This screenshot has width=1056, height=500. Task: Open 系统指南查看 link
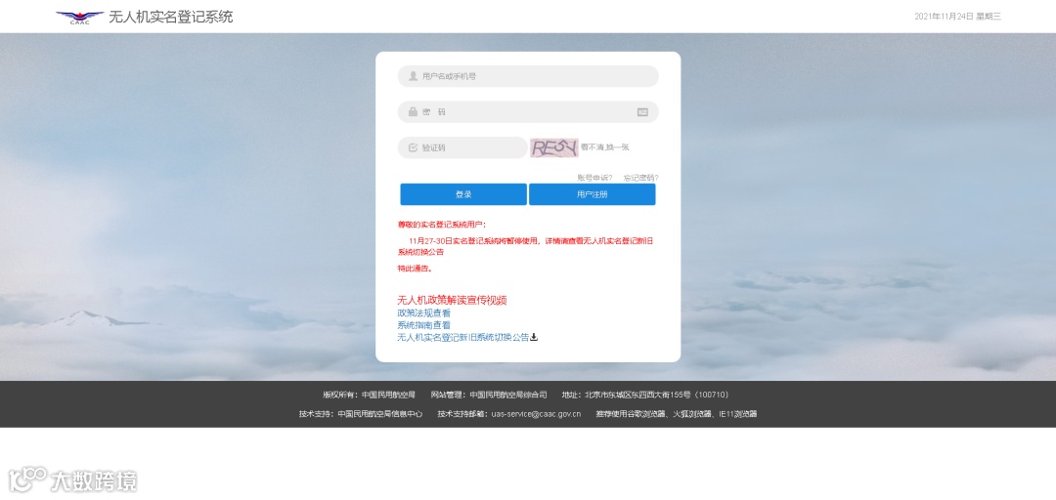tap(424, 325)
